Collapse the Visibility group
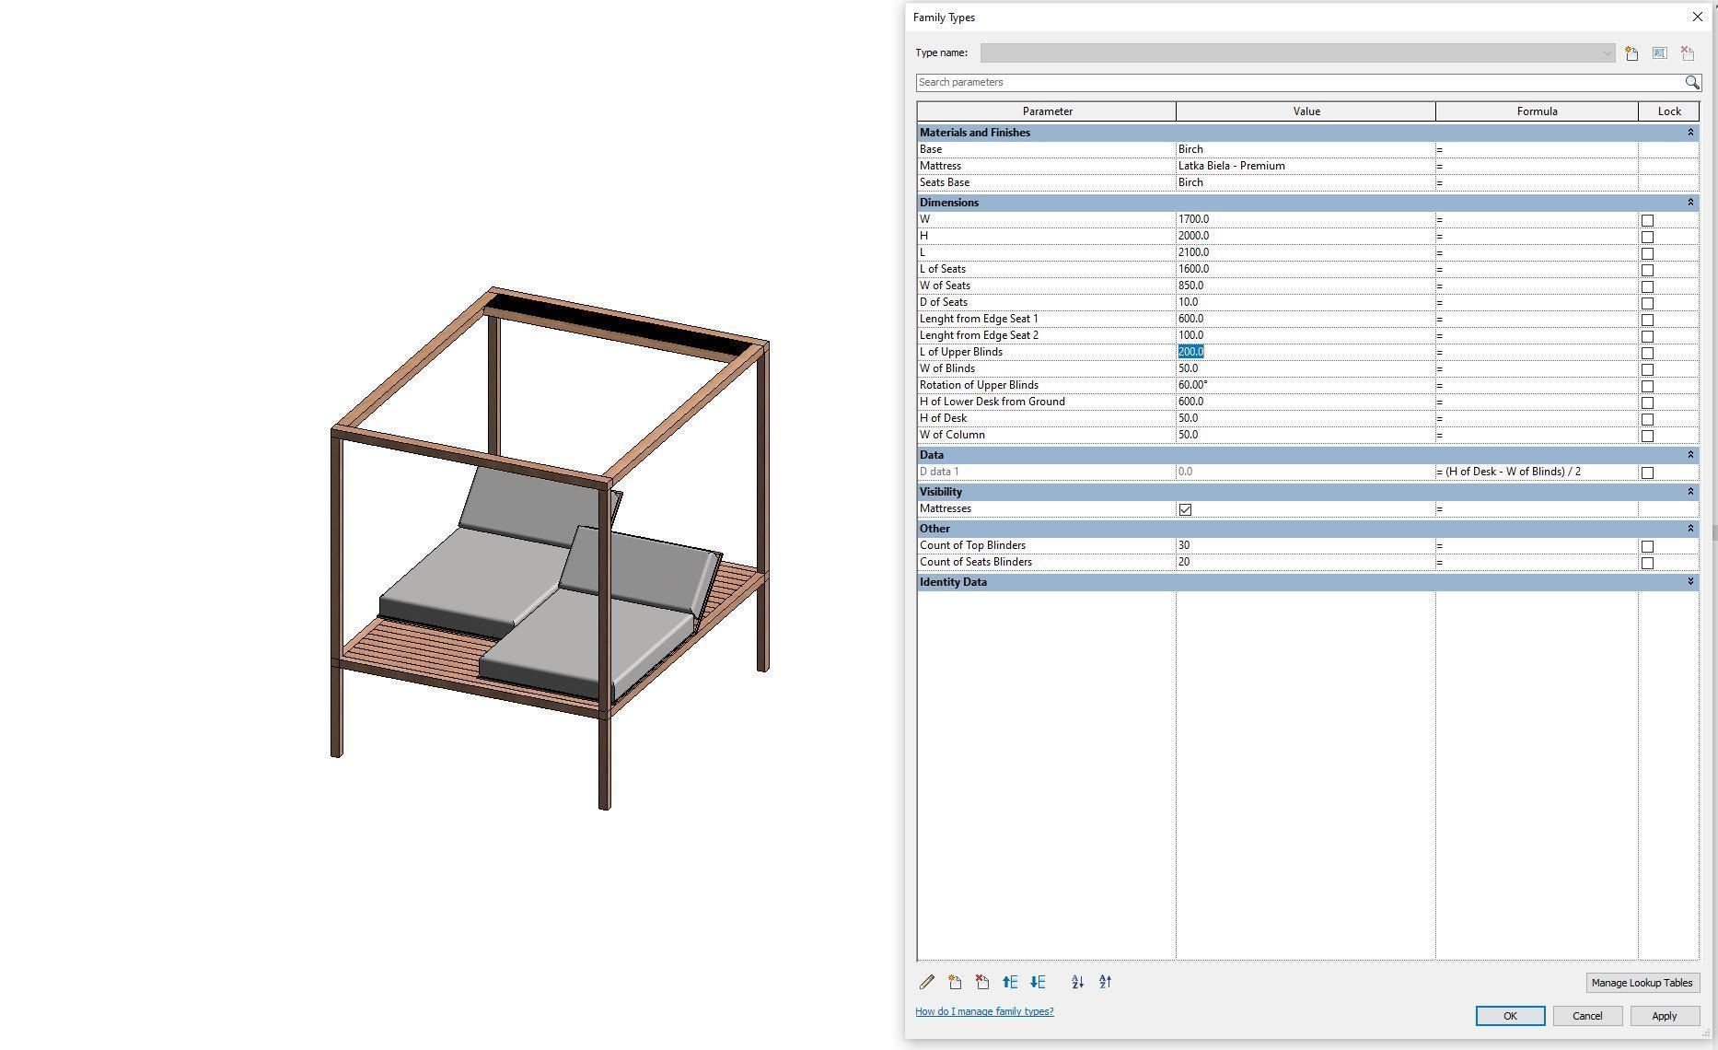 click(x=1690, y=492)
